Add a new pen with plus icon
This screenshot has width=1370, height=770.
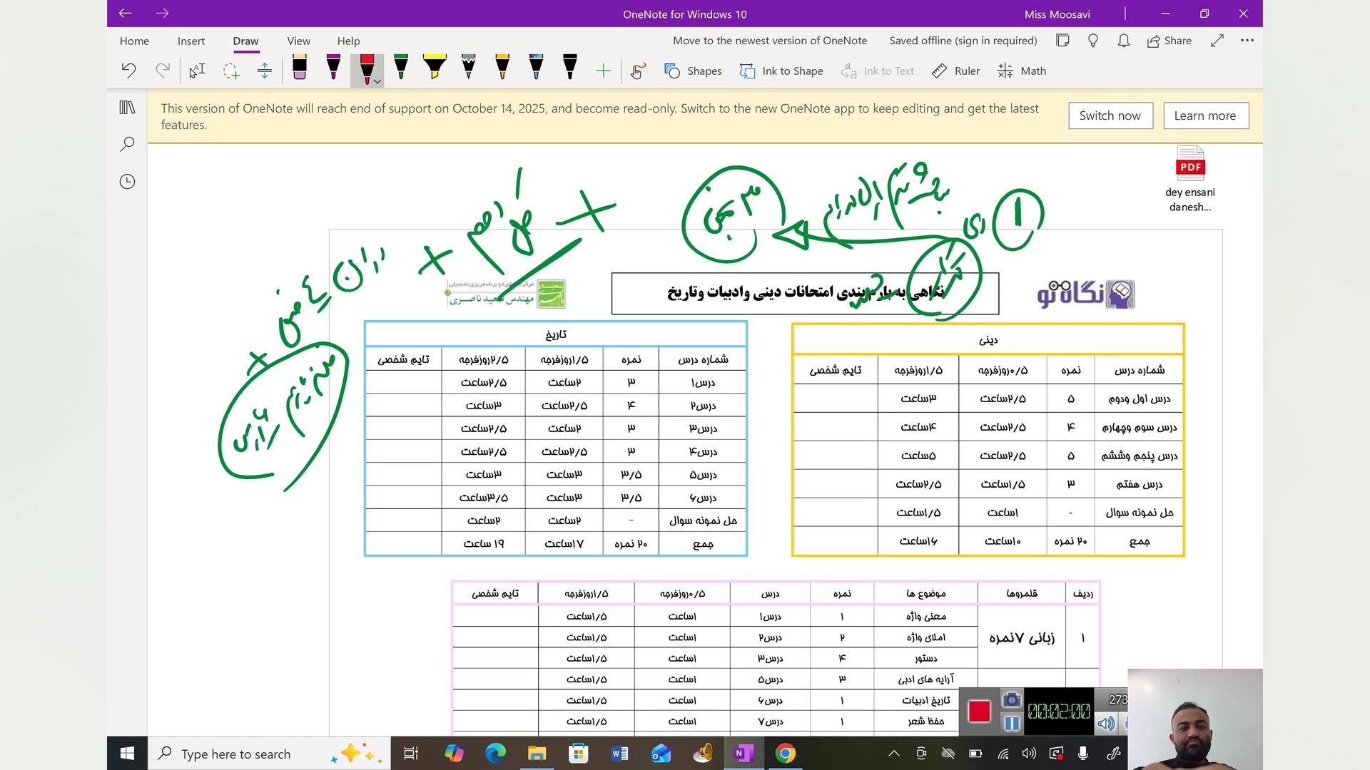coord(603,71)
